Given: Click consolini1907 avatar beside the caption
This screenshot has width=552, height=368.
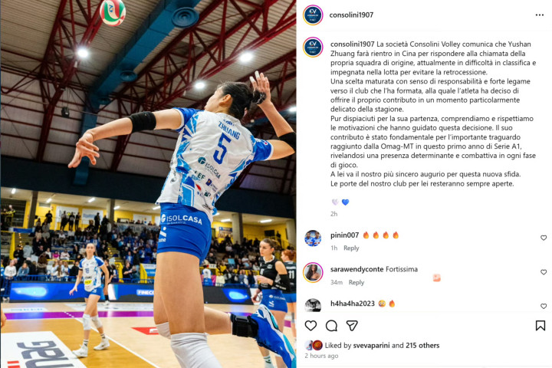Looking at the screenshot, I should 313,47.
